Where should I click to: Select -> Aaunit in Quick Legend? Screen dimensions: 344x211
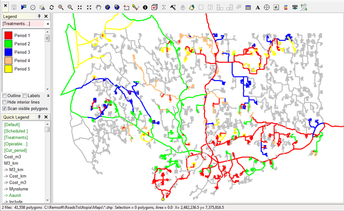12,195
